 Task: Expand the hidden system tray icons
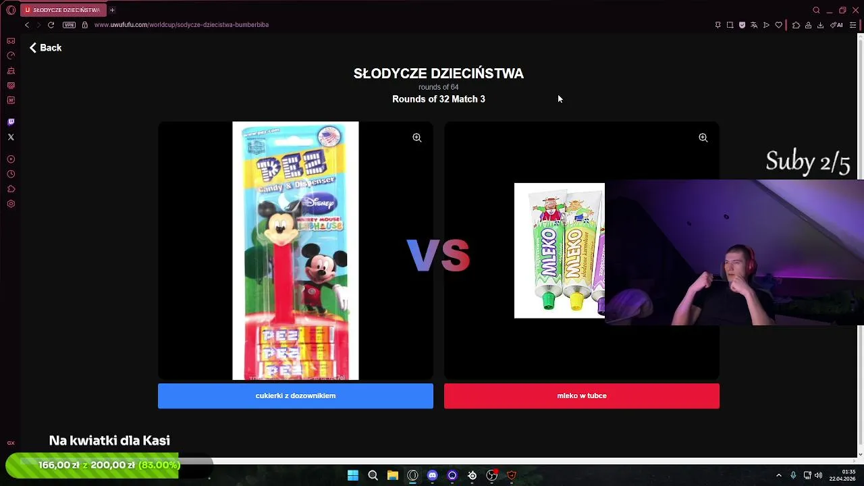pyautogui.click(x=778, y=475)
